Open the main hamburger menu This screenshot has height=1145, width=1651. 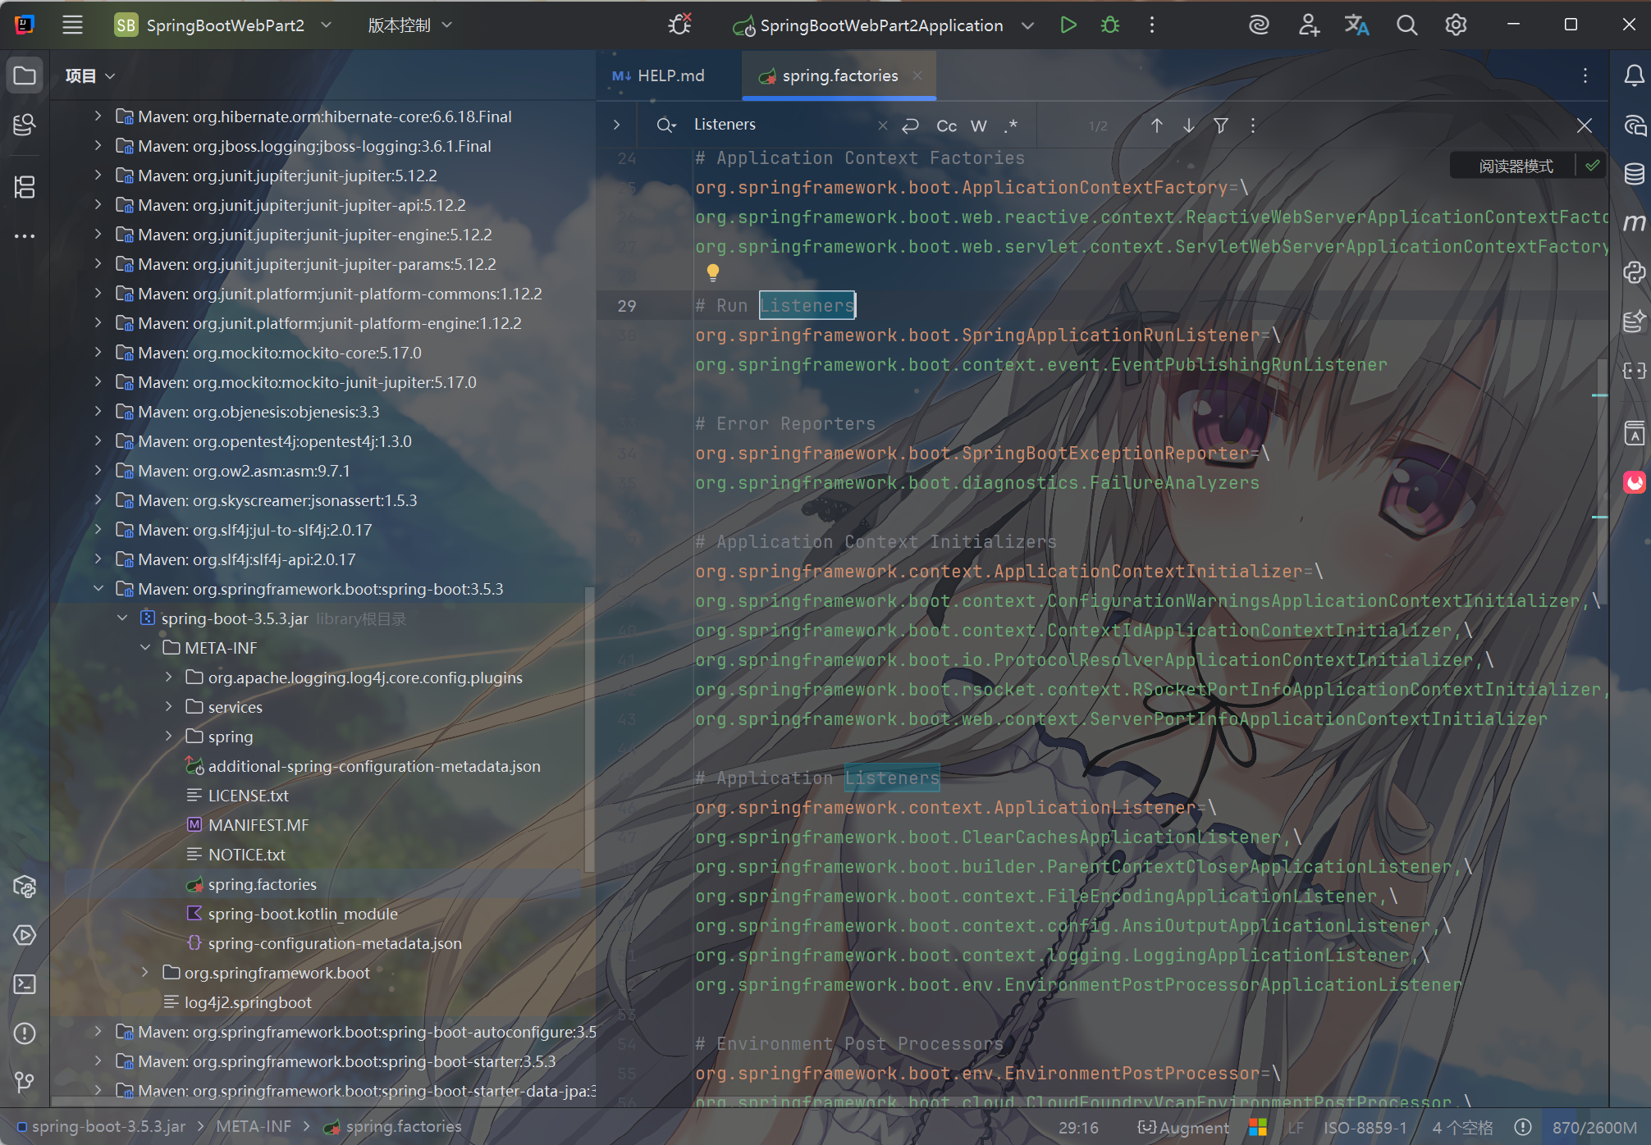click(72, 25)
